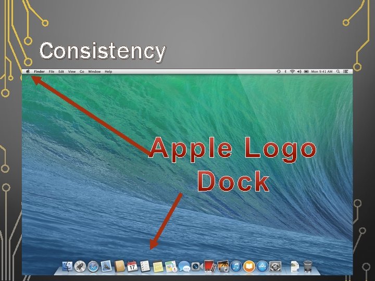Click the volume speaker icon
The image size is (375, 281).
coord(299,71)
